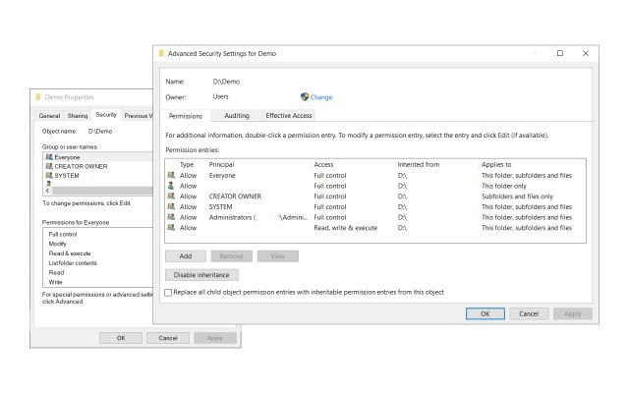Switch to the Auditing tab
The height and width of the screenshot is (393, 629).
coord(237,116)
